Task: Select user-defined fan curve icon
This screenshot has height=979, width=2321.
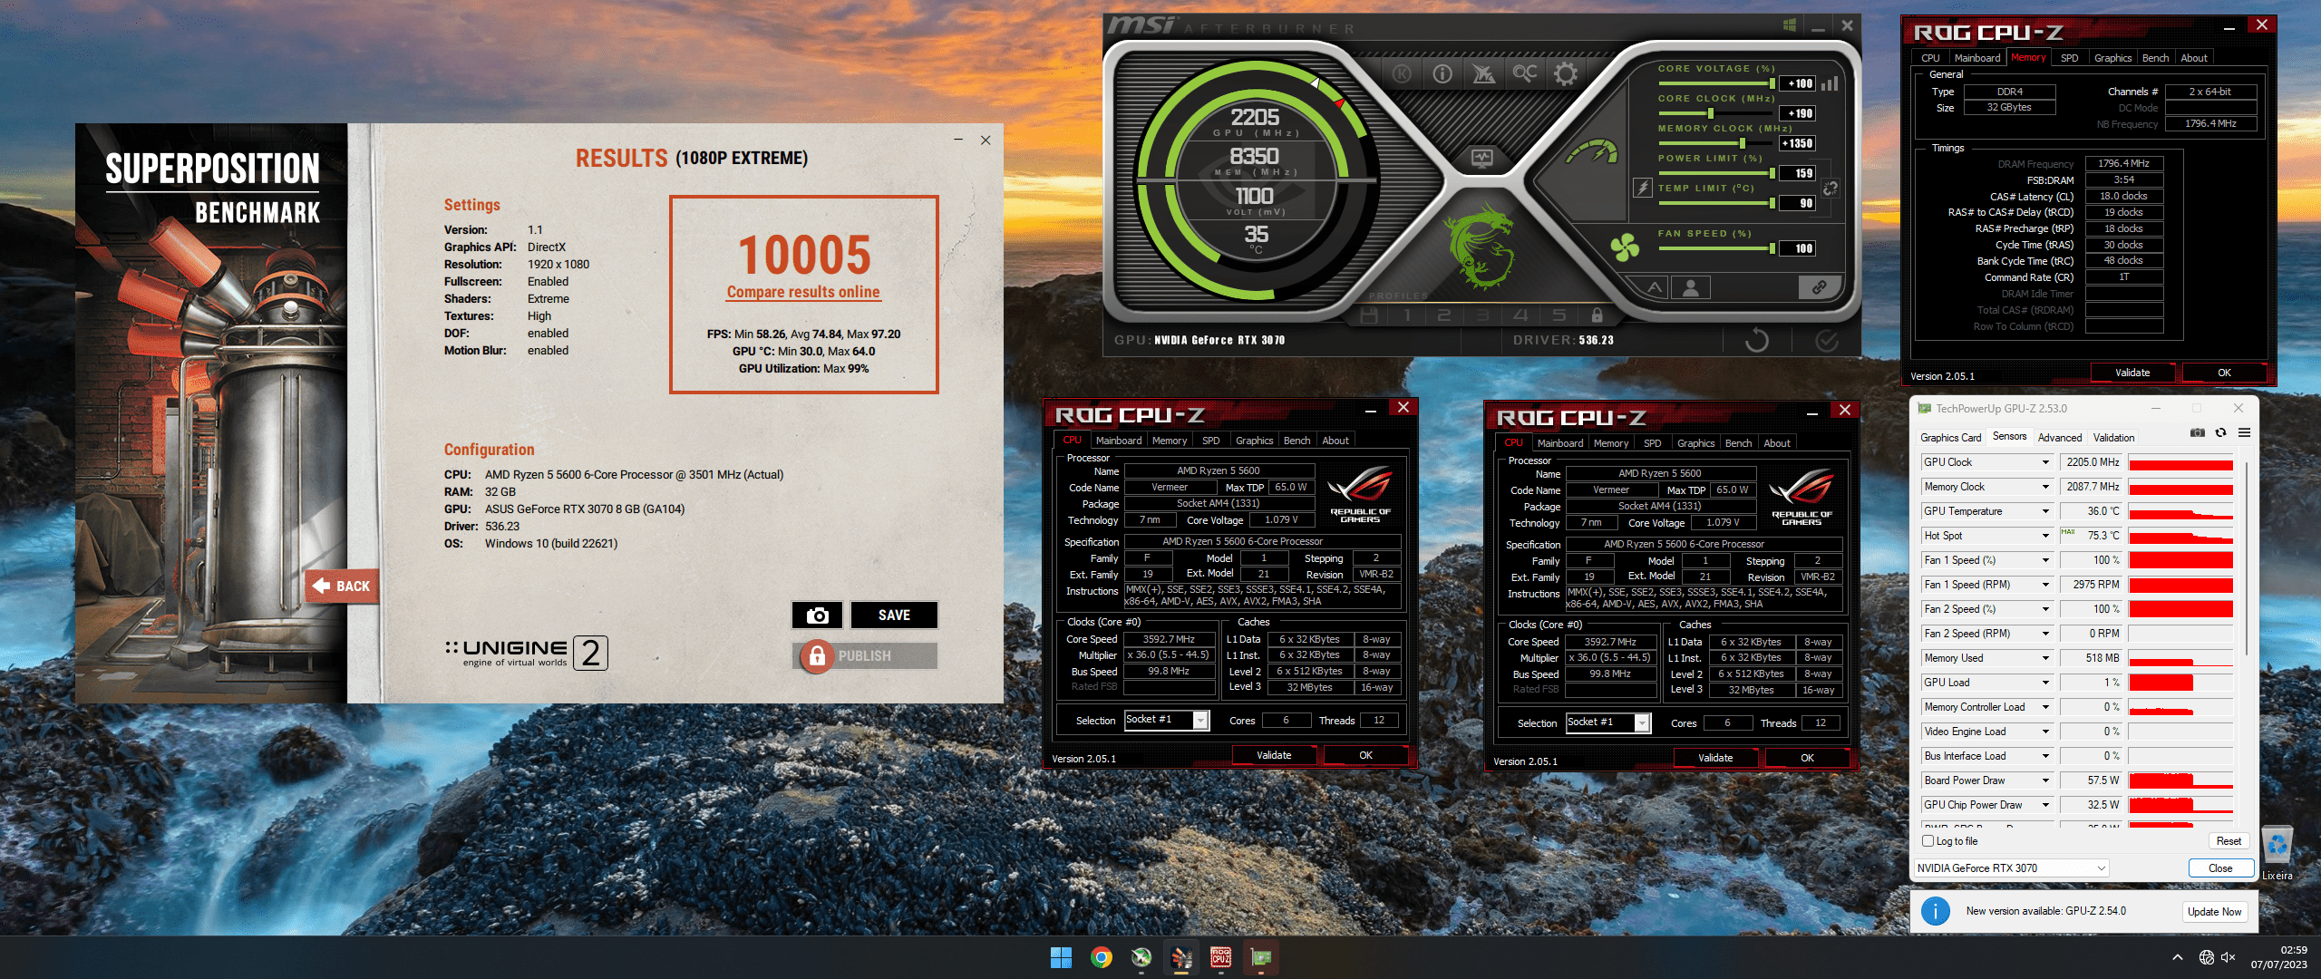Action: click(x=1691, y=288)
